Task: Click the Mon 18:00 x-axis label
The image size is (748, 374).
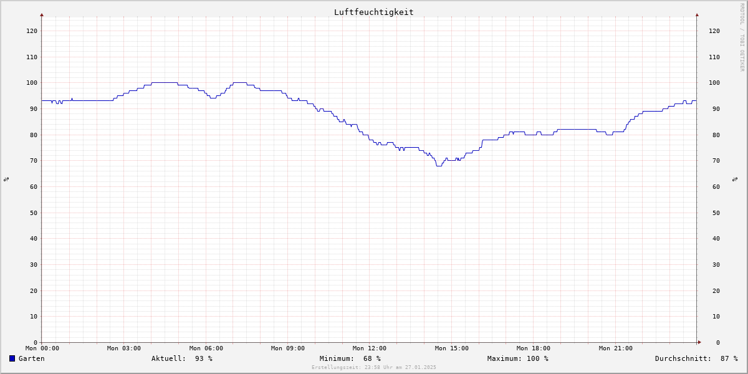Action: (534, 348)
